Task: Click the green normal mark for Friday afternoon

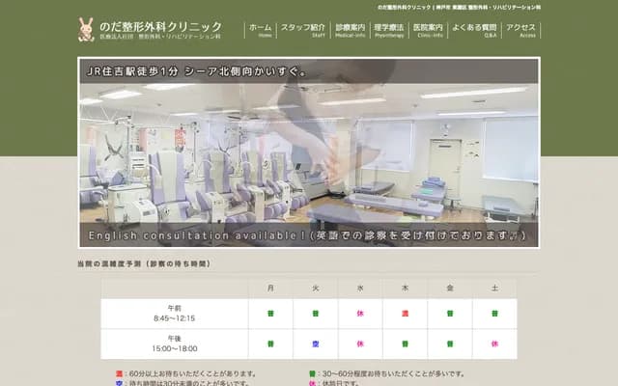Action: [449, 344]
